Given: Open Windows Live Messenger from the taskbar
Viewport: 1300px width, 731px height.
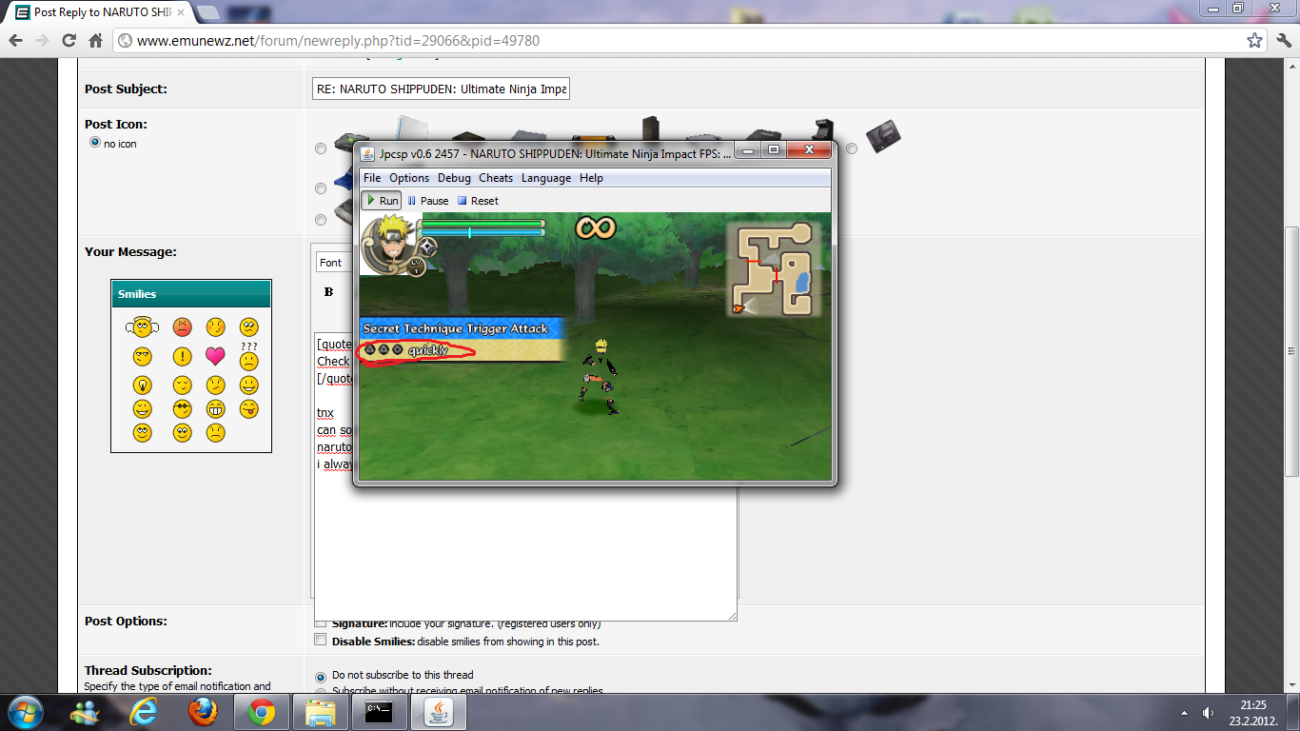Looking at the screenshot, I should 85,712.
